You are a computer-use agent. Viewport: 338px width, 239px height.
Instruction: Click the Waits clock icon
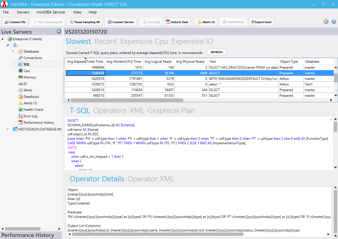(21, 90)
